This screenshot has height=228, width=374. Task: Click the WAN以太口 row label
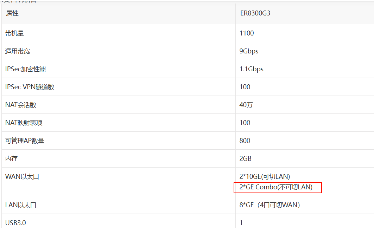pos(22,177)
